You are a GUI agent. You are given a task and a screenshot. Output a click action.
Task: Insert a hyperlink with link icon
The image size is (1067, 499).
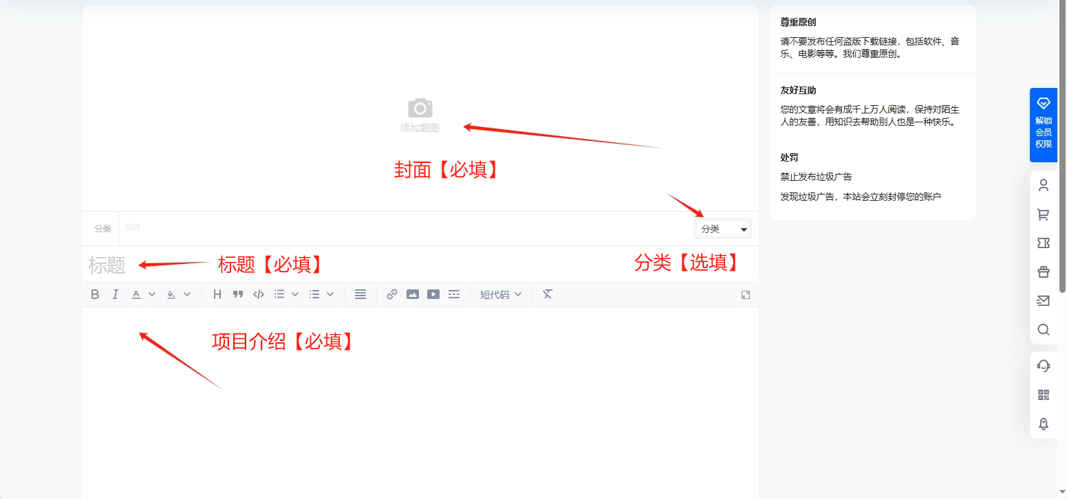(392, 294)
